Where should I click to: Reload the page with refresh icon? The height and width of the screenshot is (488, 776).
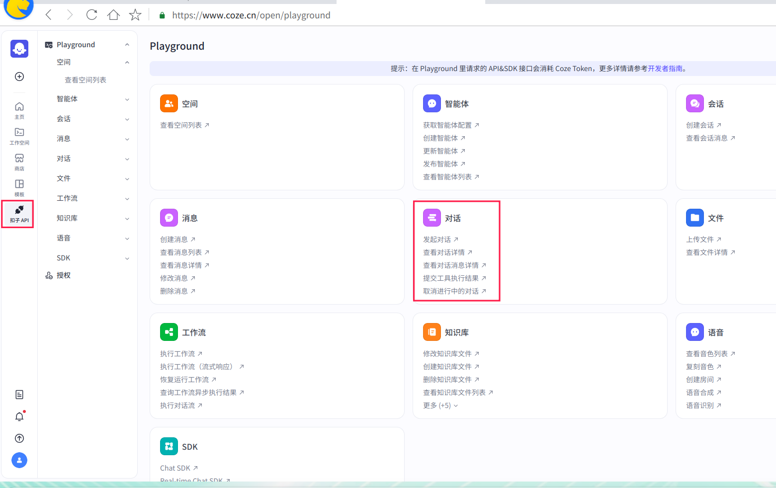click(x=91, y=15)
